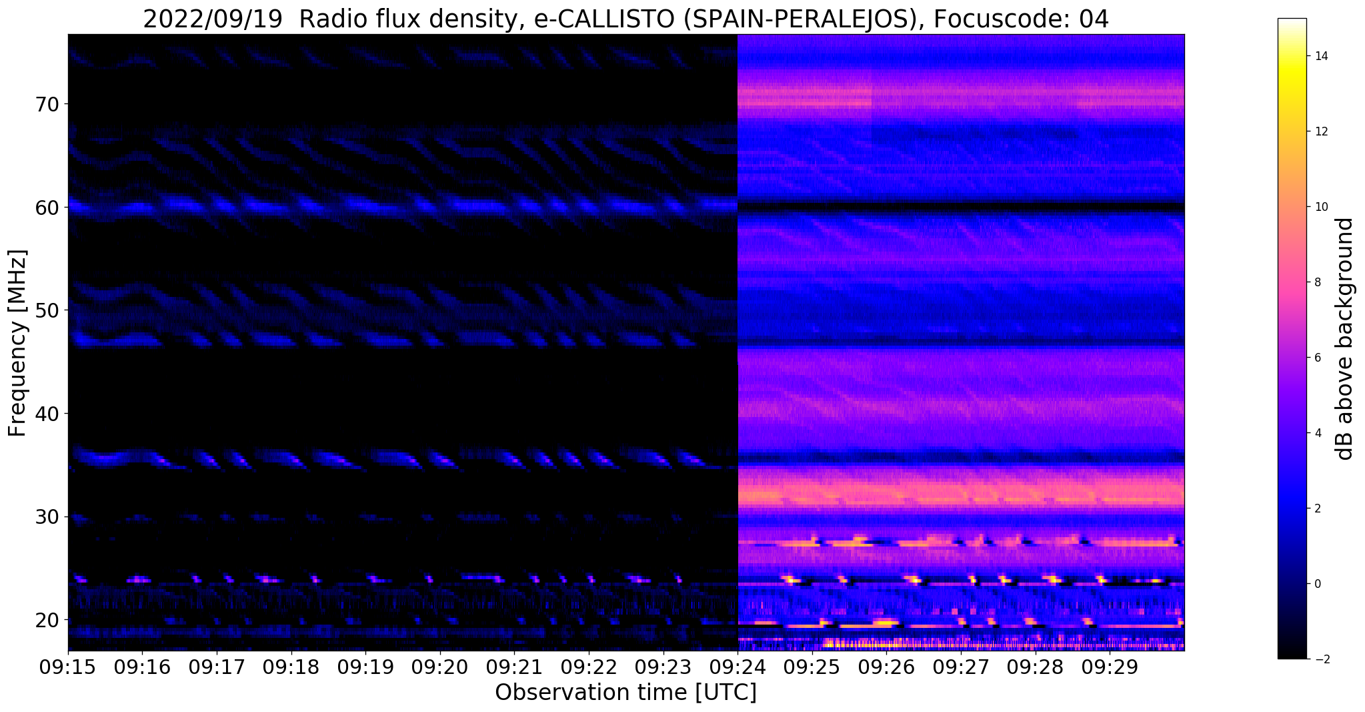Click the 09:28 time tick label
This screenshot has width=1365, height=712.
(1035, 667)
